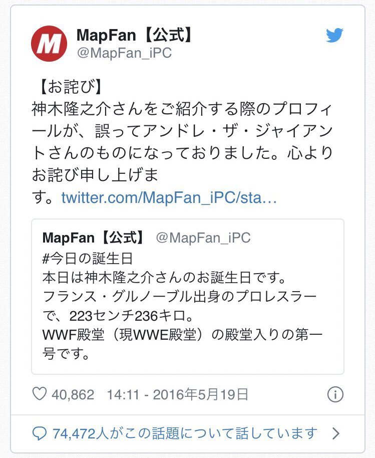This screenshot has width=375, height=458.
Task: Click the line 本日は神木隆之介さんのお誕生日です
Action: coord(165,278)
